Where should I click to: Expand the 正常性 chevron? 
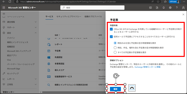36,84
